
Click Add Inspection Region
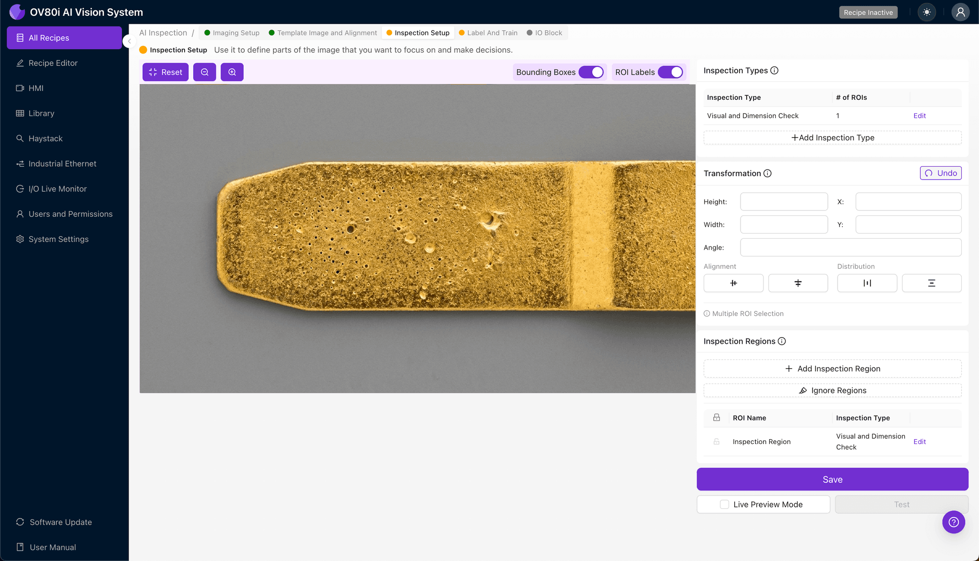(x=833, y=369)
